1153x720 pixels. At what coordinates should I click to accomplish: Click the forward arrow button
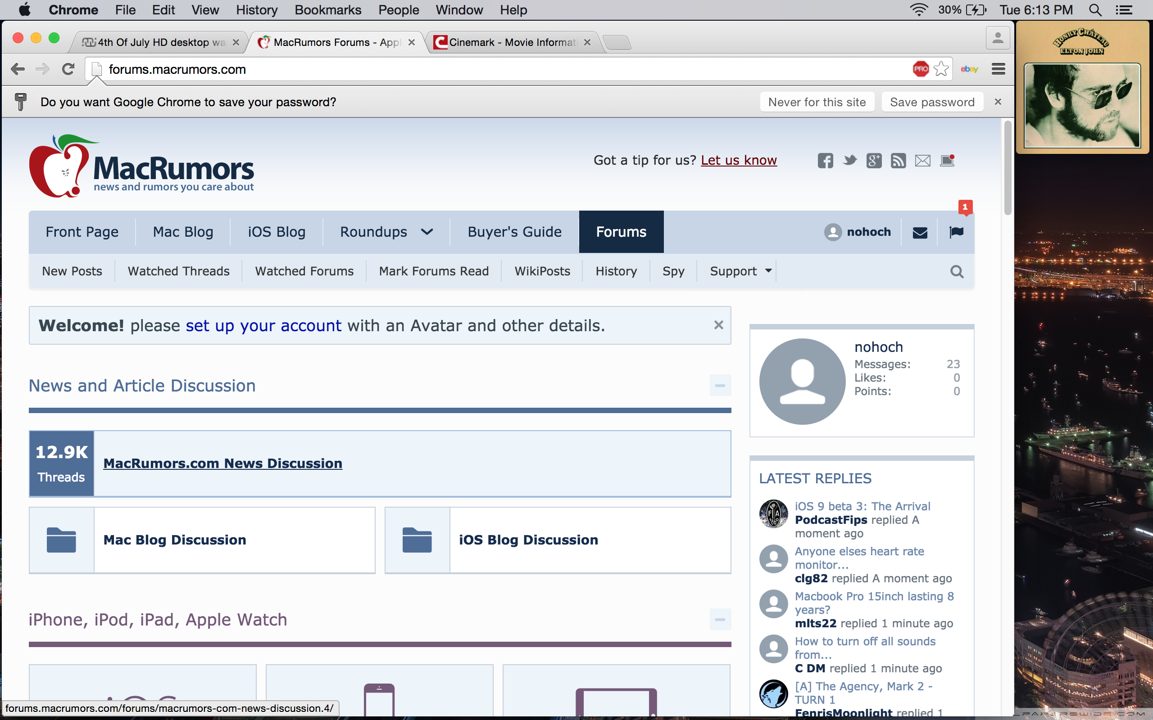click(42, 69)
